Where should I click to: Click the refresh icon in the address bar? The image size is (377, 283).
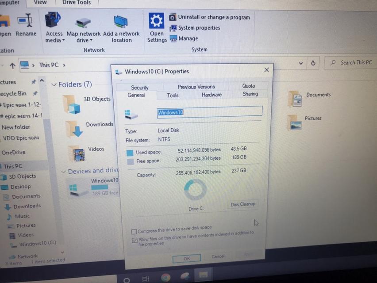pyautogui.click(x=313, y=63)
